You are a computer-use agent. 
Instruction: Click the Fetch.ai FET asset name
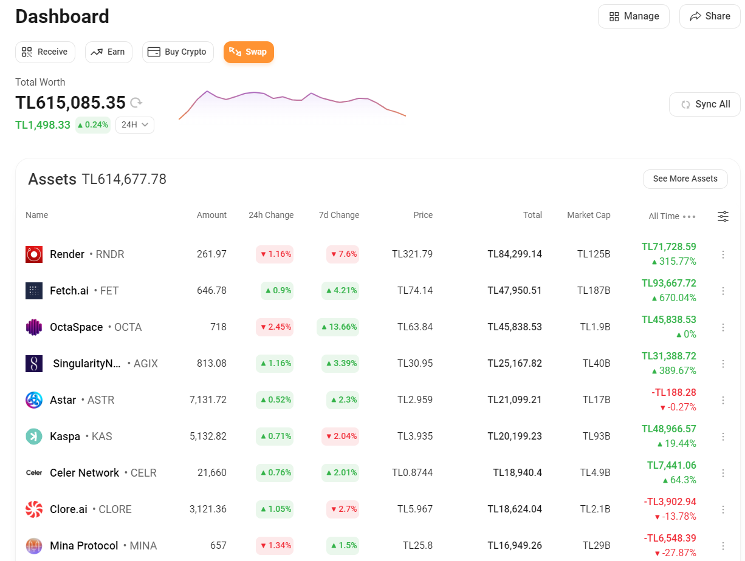click(84, 291)
